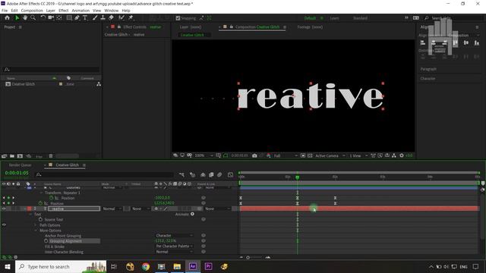Viewport: 486px width, 273px height.
Task: Click the Draft 3D icon in timeline
Action: pyautogui.click(x=192, y=175)
